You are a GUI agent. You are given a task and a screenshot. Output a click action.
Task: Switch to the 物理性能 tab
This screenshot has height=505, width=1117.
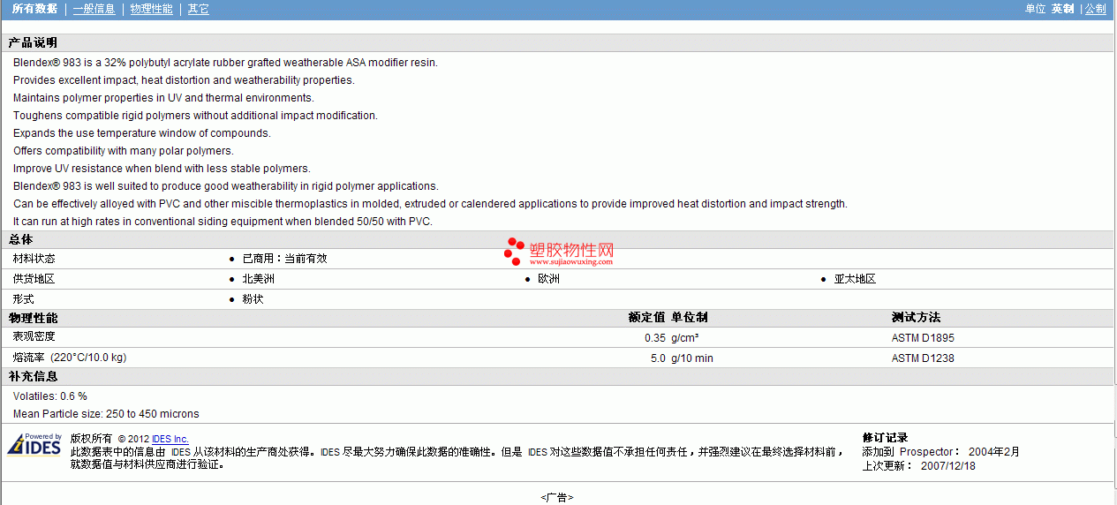152,9
